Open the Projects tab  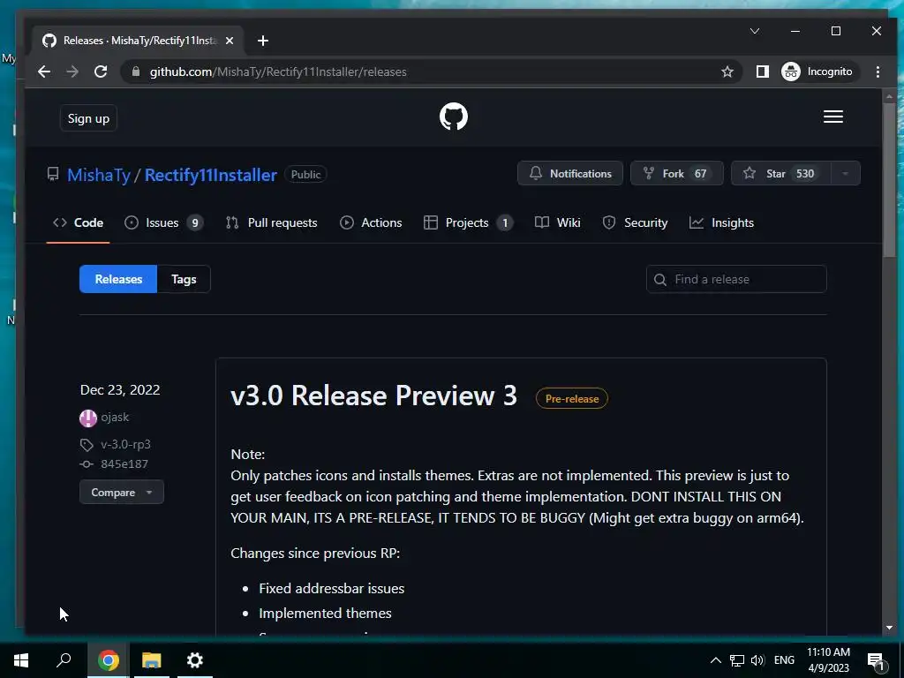point(468,222)
